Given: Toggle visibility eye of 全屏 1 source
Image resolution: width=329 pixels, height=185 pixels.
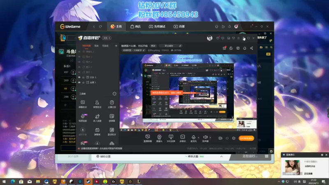Looking at the screenshot, I should click(79, 83).
